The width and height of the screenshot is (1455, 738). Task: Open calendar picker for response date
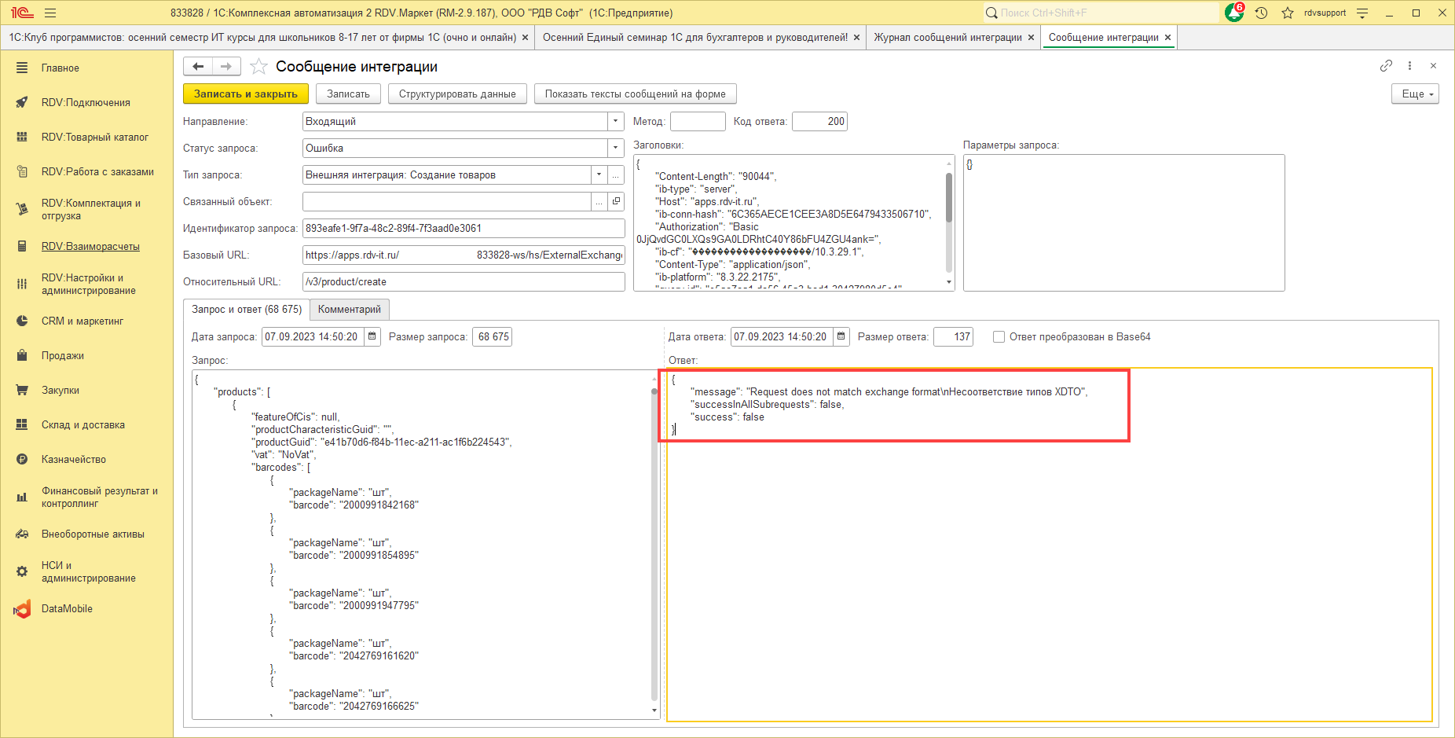(841, 337)
